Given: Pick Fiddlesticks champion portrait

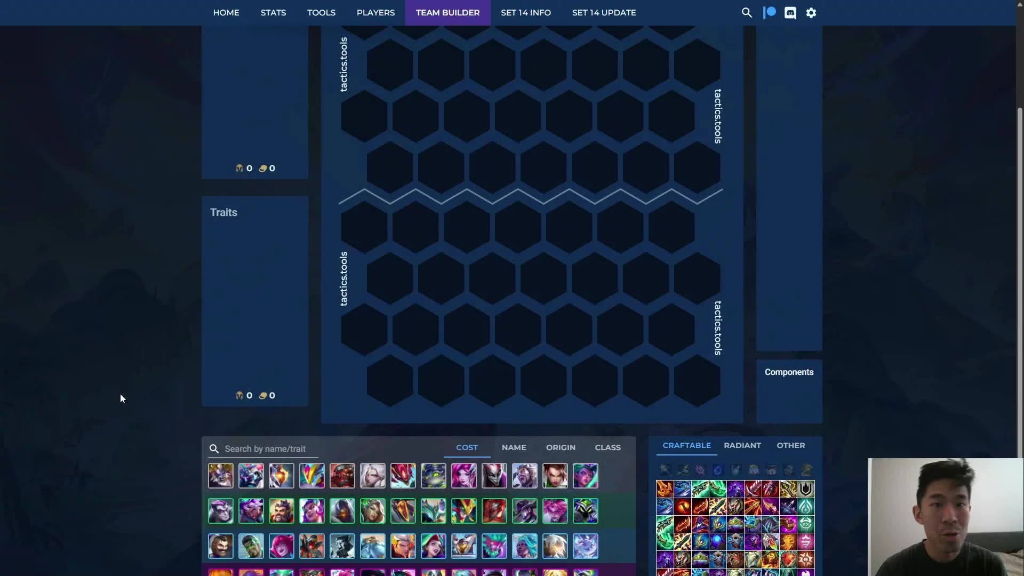Looking at the screenshot, I should [x=311, y=546].
